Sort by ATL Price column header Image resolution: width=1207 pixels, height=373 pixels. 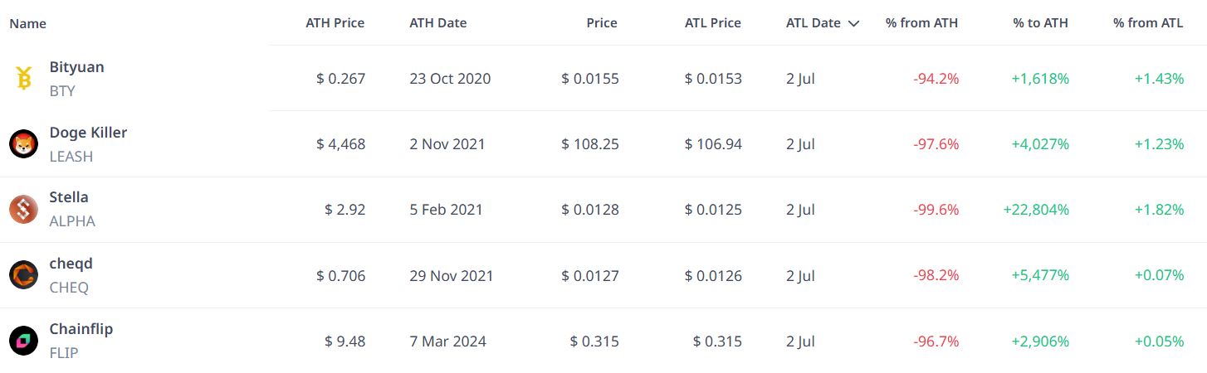click(x=712, y=23)
